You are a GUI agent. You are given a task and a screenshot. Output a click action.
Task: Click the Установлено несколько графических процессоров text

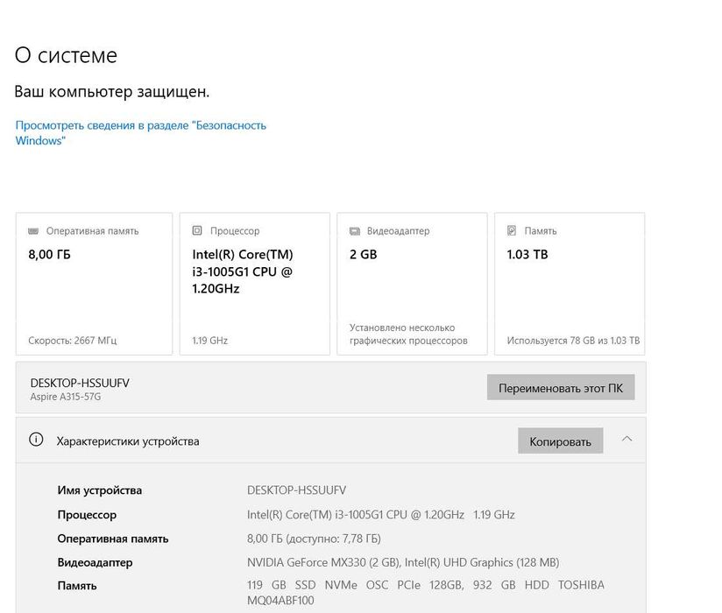(x=408, y=335)
